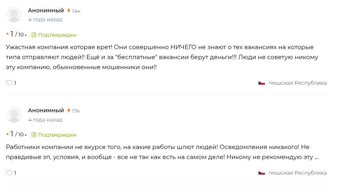Screen dimensions: 338x195
Task: Click lightning icon next to 14k
Action: tap(69, 11)
